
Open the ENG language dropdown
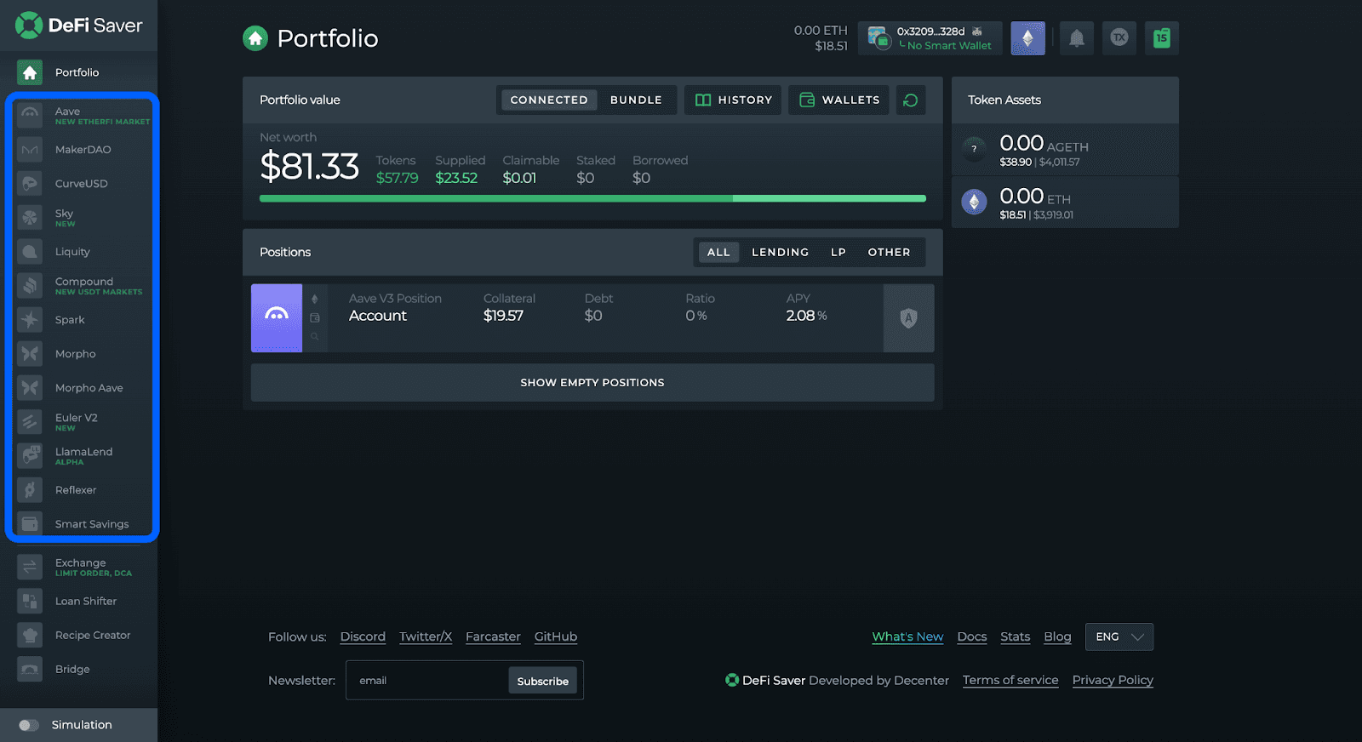1119,636
